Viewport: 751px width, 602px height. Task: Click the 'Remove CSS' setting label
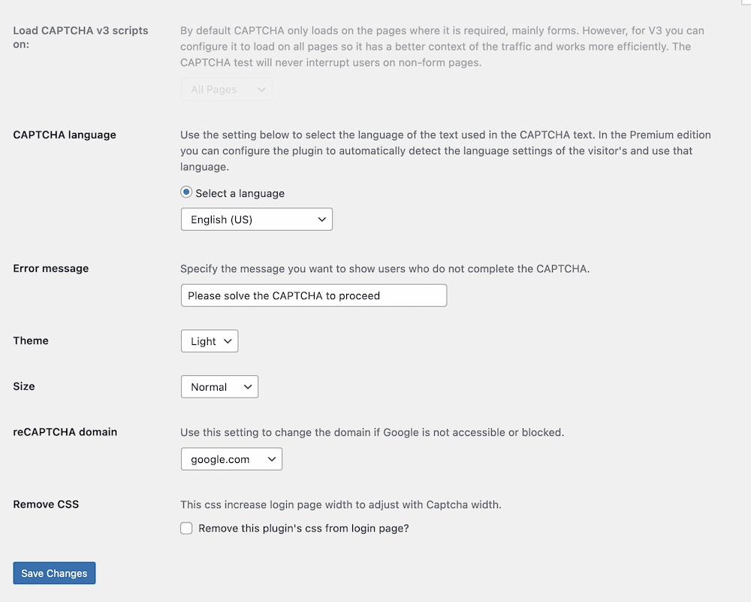click(46, 504)
